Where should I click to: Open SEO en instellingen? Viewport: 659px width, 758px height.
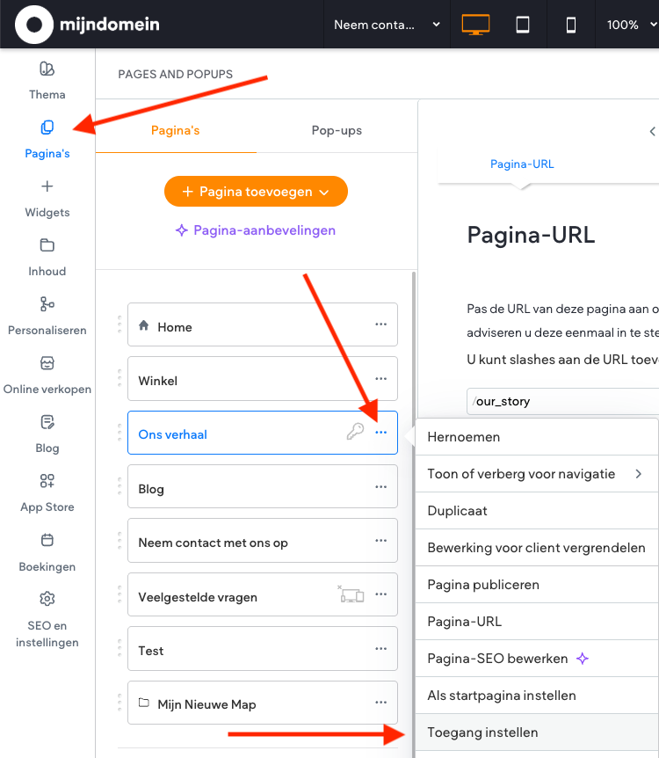tap(47, 618)
